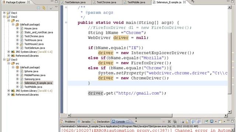The height and width of the screenshot is (132, 236).
Task: Click editor horizontal scrollbar right arrow
Action: pos(226,115)
